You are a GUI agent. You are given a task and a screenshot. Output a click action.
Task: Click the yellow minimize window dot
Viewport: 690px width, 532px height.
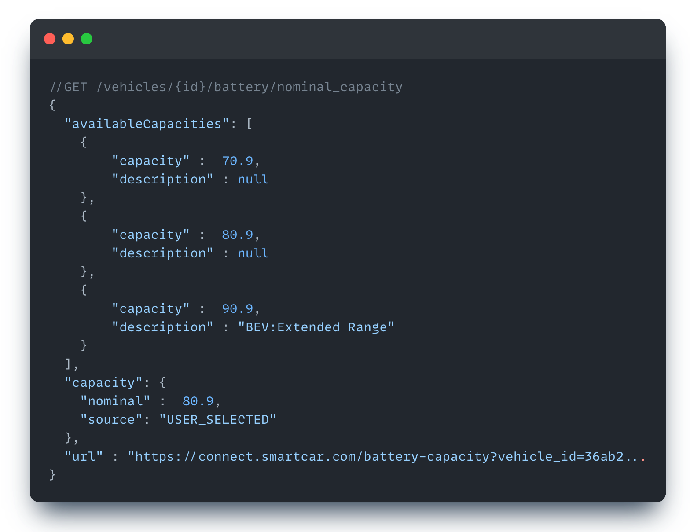[68, 39]
